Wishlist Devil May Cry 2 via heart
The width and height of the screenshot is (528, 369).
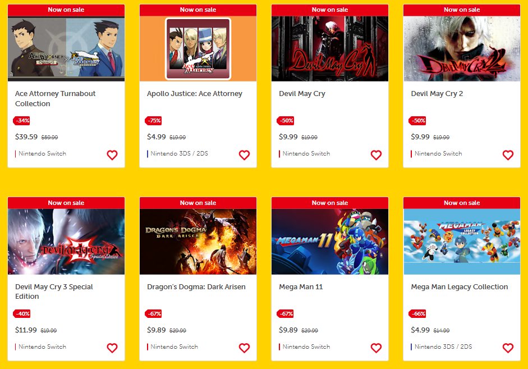click(508, 155)
